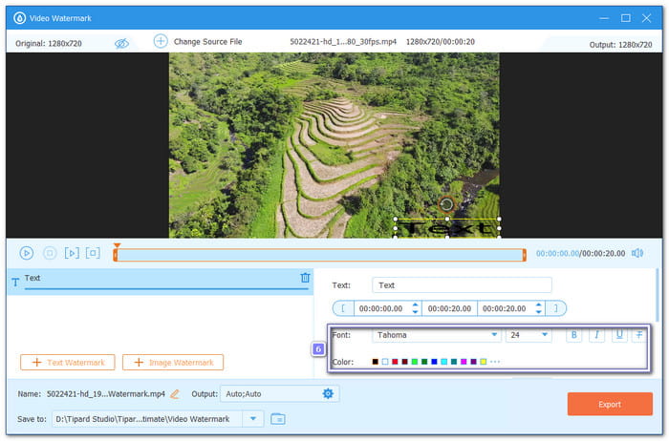Click the start time 00:00:00.00 field
Viewport: 669px width, 441px height.
381,308
